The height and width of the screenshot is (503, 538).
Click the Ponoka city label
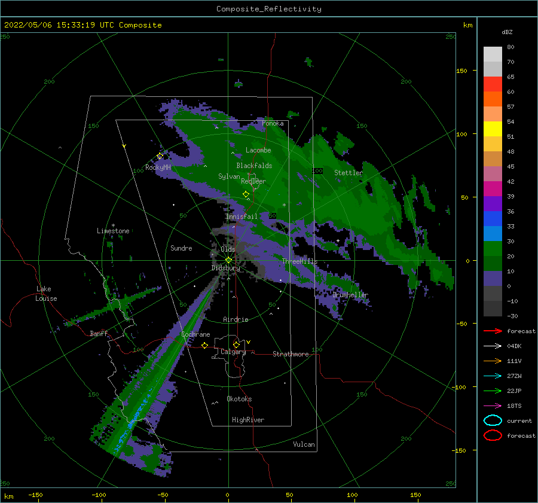point(273,123)
